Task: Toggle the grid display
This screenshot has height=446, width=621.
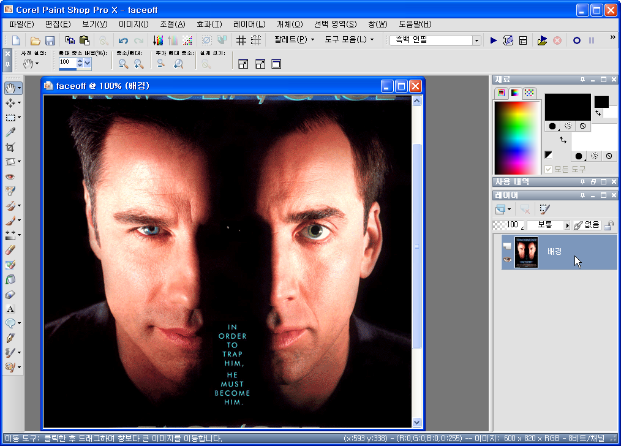Action: point(241,40)
